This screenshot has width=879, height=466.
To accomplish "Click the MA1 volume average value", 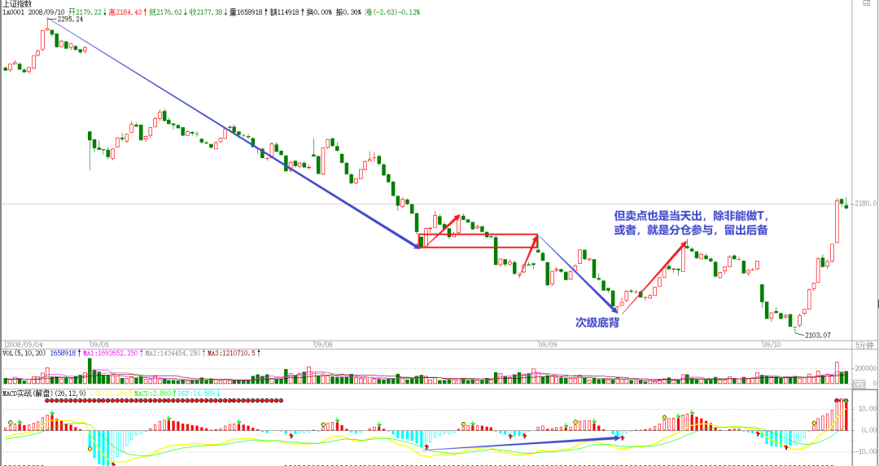I will 113,353.
